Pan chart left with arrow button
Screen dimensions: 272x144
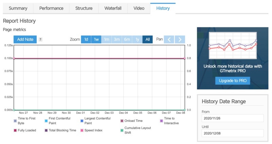point(170,39)
